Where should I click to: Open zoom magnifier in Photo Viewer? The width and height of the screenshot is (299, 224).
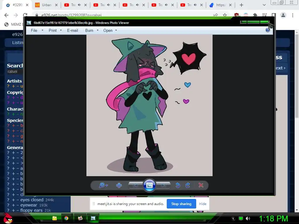[x=102, y=185]
